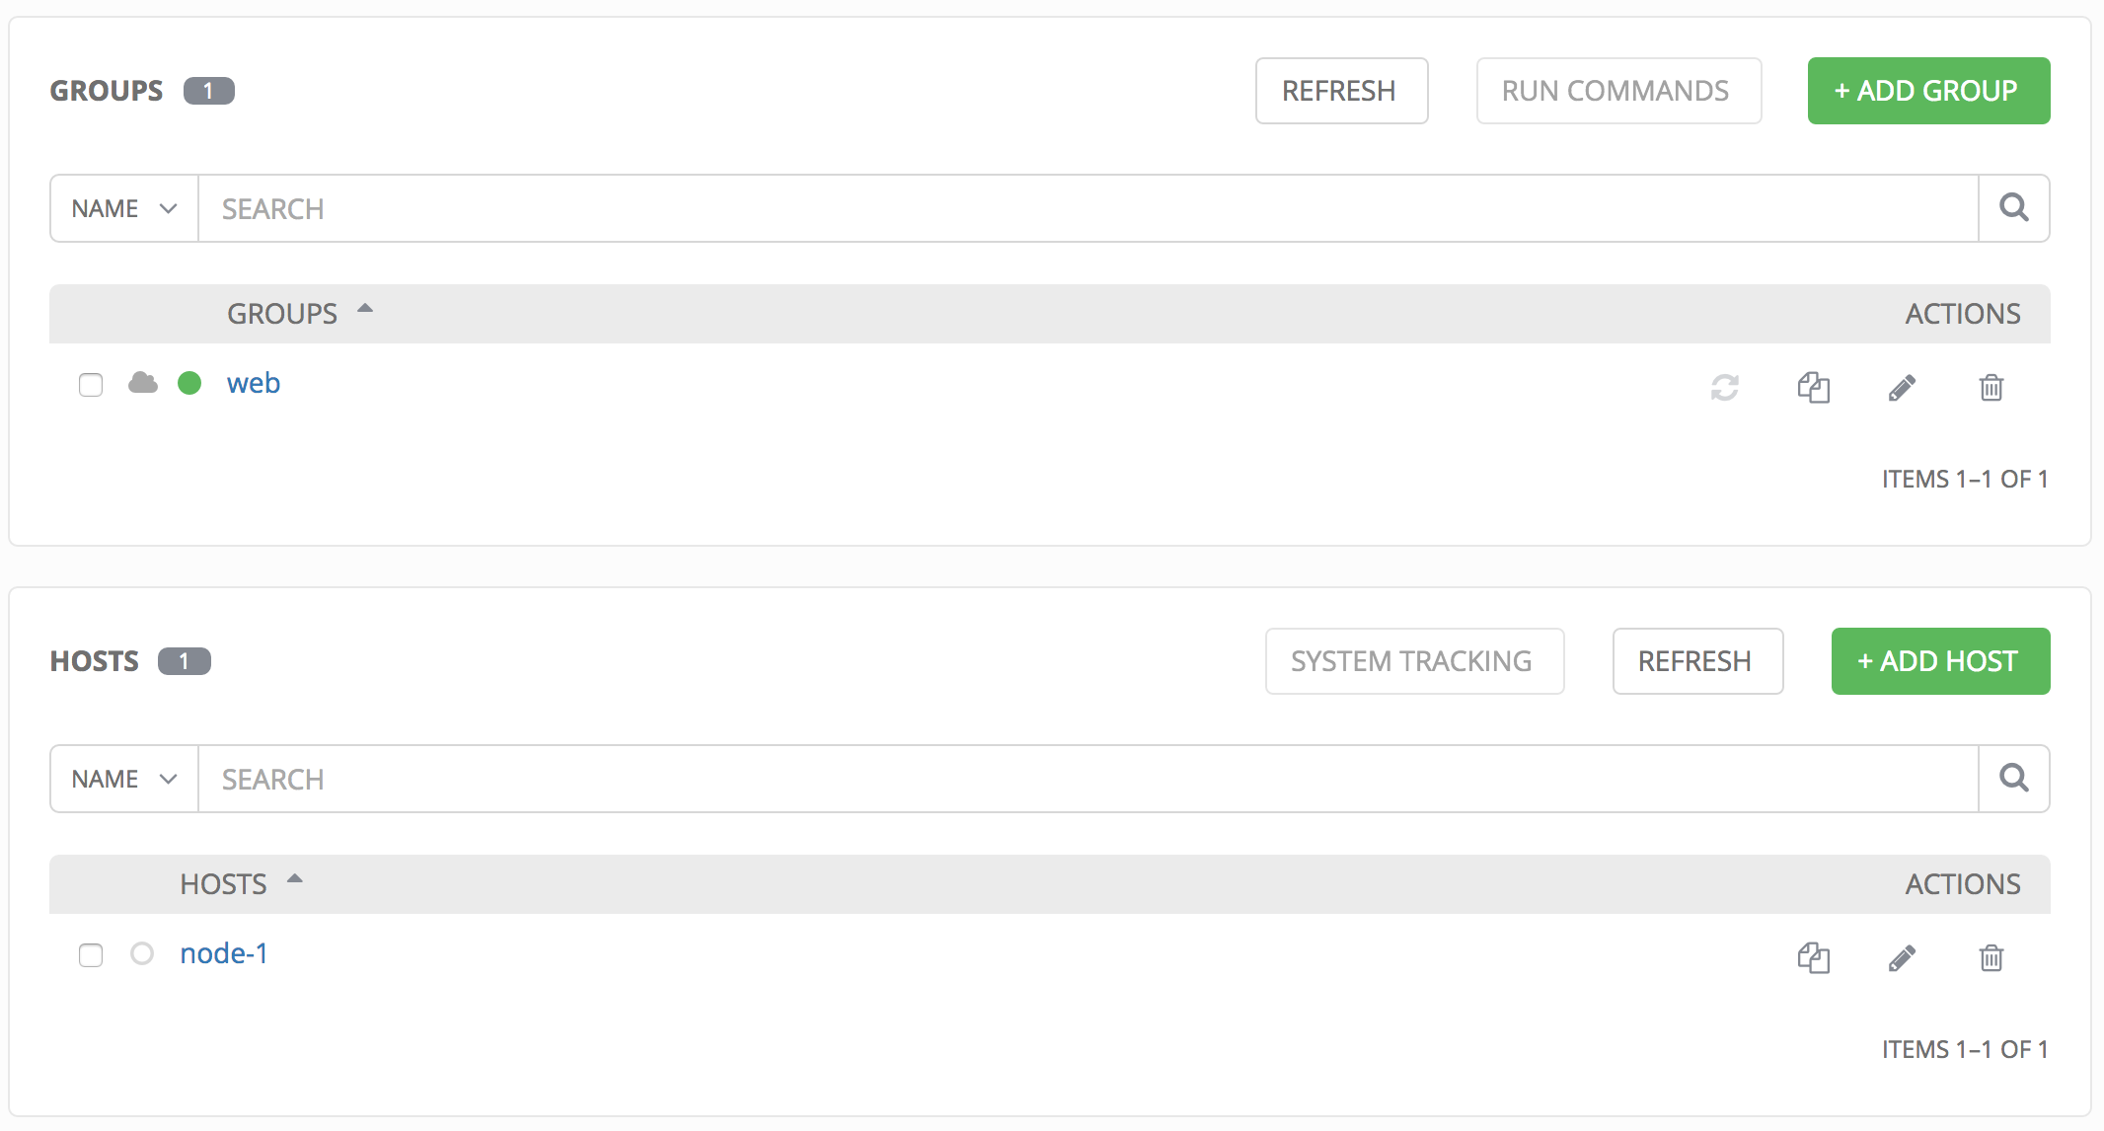2104x1131 pixels.
Task: Click the groups search magnifier icon
Action: tap(2014, 208)
